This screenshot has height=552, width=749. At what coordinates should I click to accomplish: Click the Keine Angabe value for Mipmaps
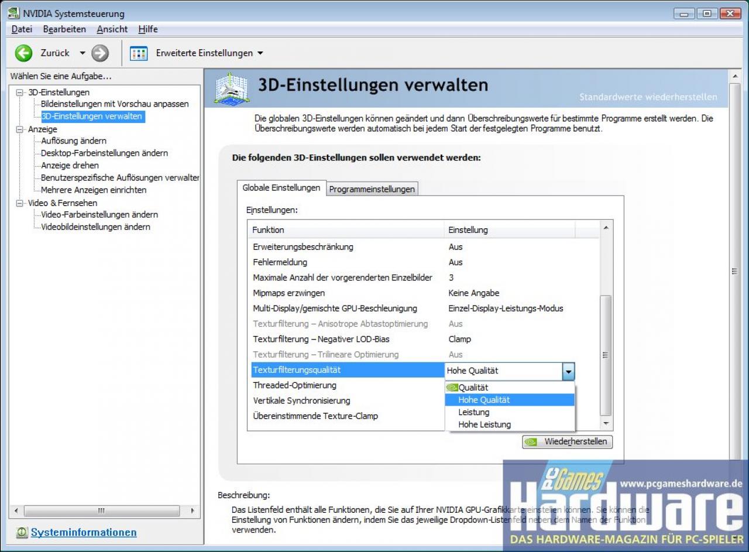click(474, 293)
